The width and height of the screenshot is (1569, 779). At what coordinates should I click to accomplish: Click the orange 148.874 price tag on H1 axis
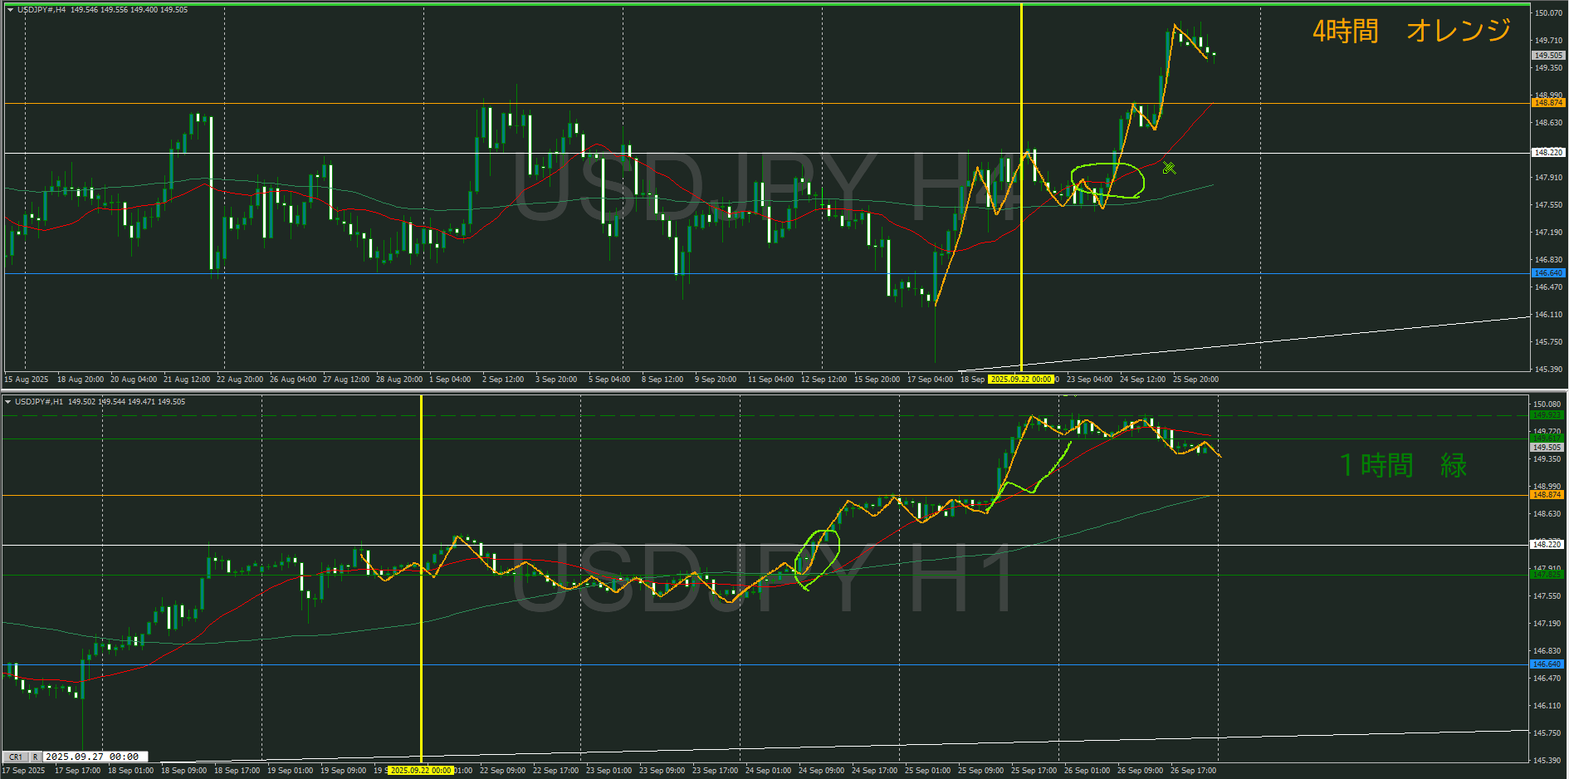1547,495
